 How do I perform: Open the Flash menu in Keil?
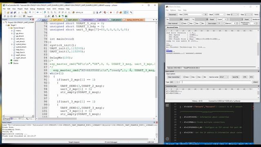[x=26, y=9]
